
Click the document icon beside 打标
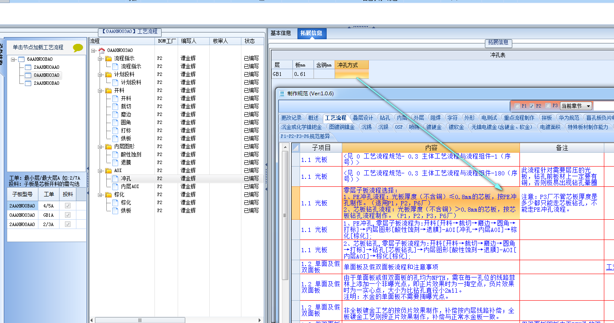tap(115, 130)
